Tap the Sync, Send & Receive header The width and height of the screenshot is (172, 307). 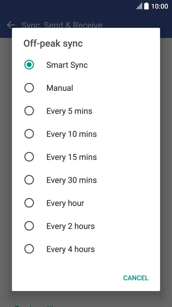pos(62,25)
